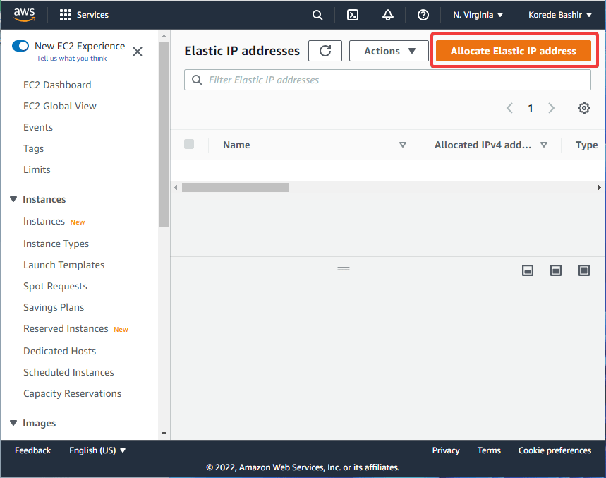Open Terms link in footer
606x478 pixels.
[489, 450]
